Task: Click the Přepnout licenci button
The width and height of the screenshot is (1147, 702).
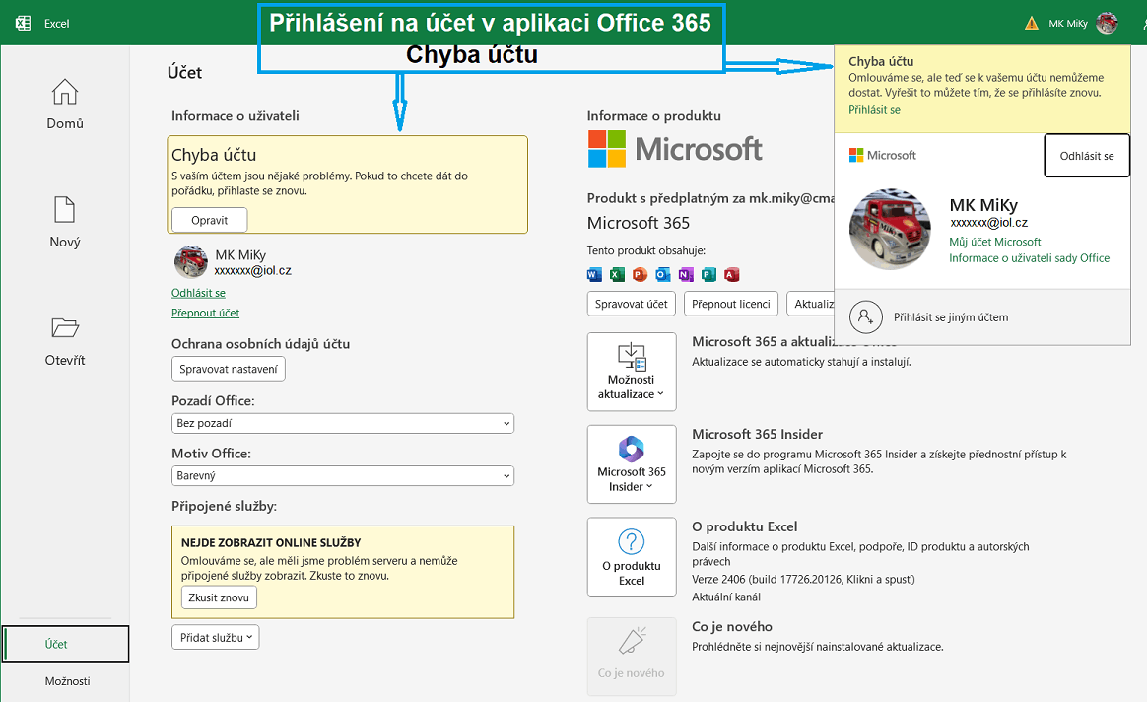Action: pyautogui.click(x=731, y=304)
